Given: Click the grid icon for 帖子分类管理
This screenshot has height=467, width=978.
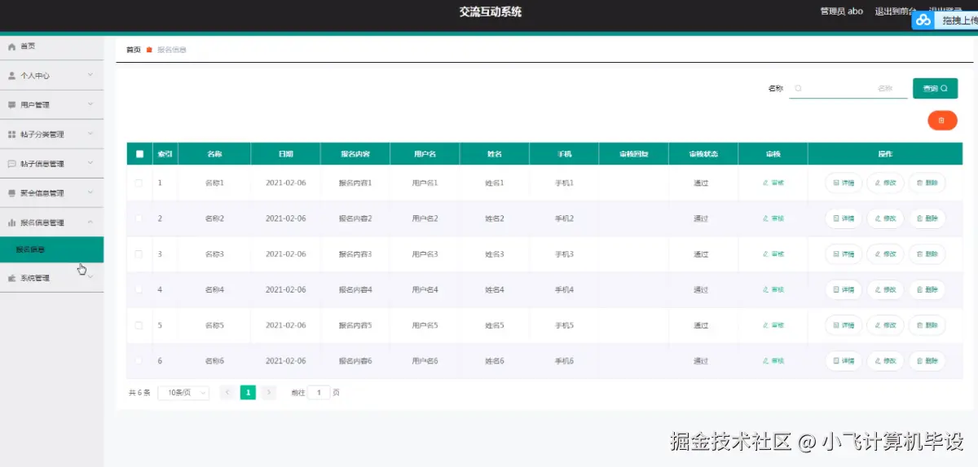Looking at the screenshot, I should coord(11,134).
